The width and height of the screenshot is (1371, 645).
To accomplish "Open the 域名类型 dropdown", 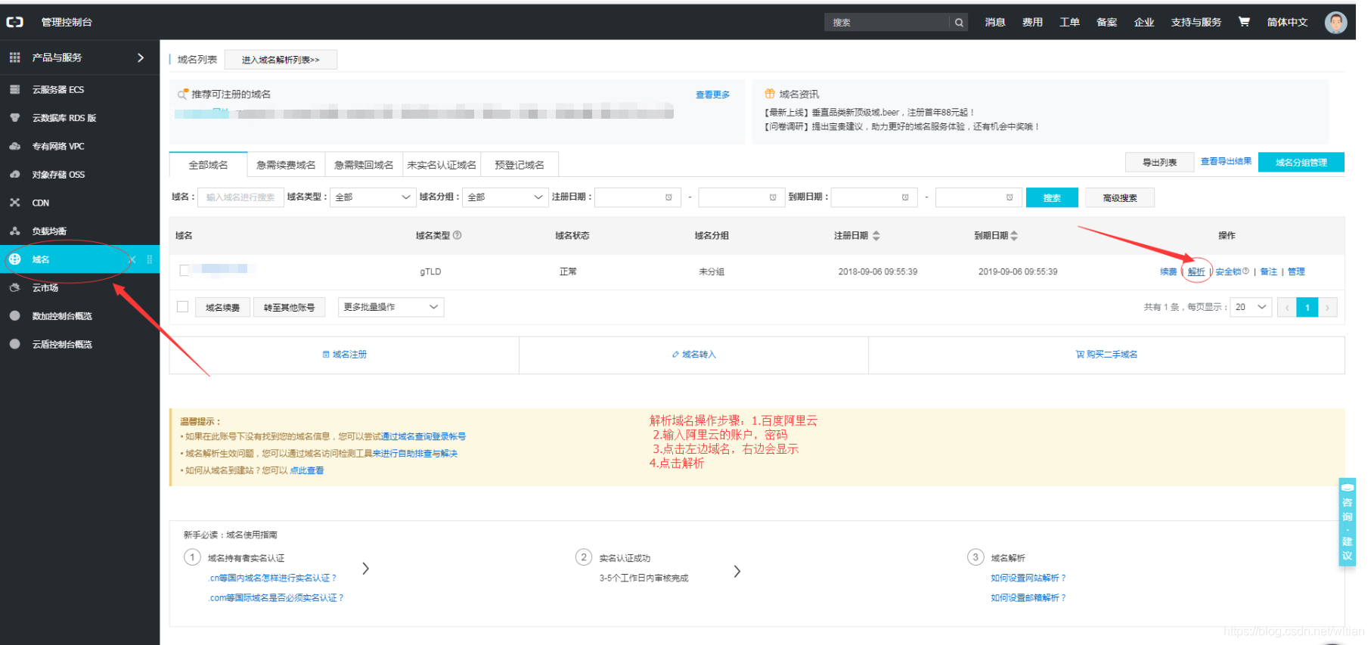I will 373,197.
